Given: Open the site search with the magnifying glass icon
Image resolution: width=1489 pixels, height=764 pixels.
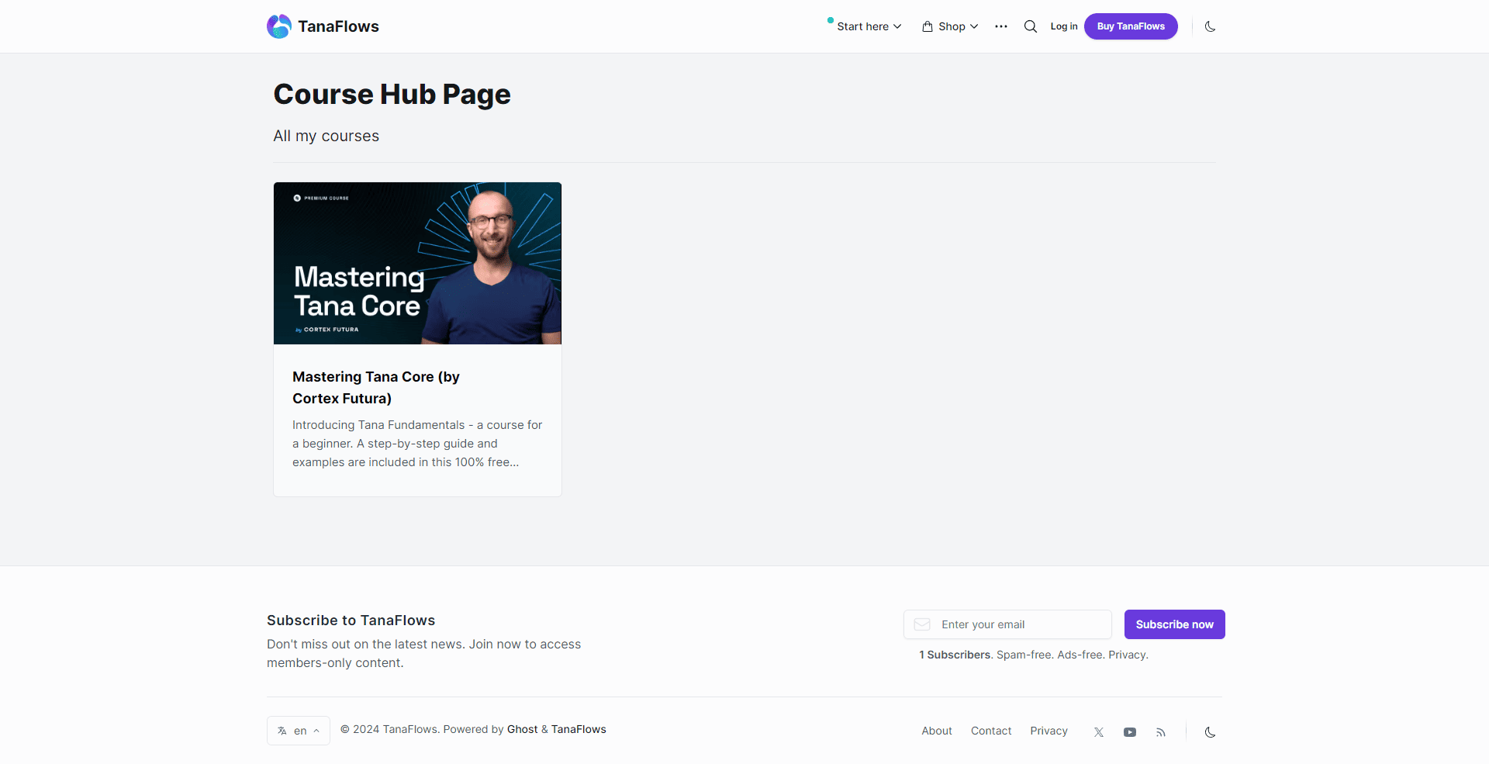Looking at the screenshot, I should (x=1031, y=26).
